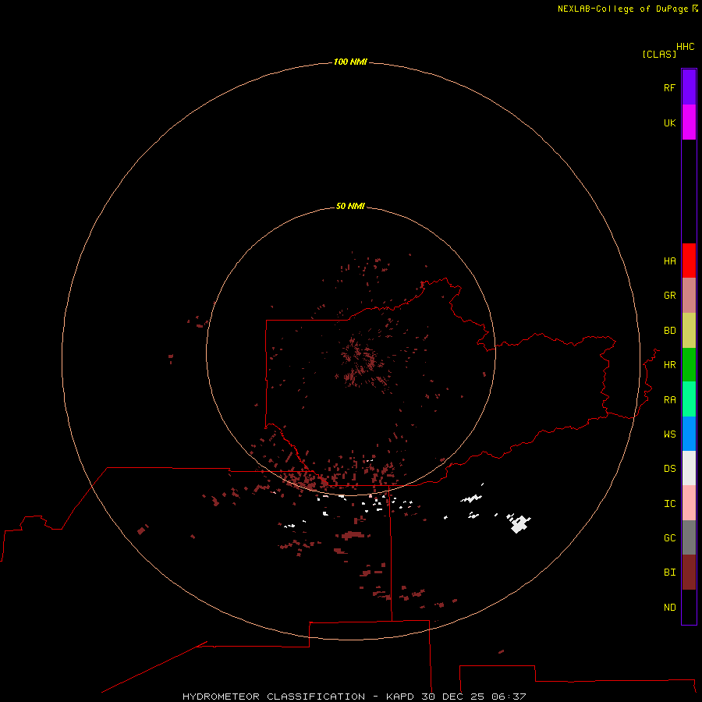Click the GC legend label
Screen dimensions: 702x702
click(x=669, y=538)
